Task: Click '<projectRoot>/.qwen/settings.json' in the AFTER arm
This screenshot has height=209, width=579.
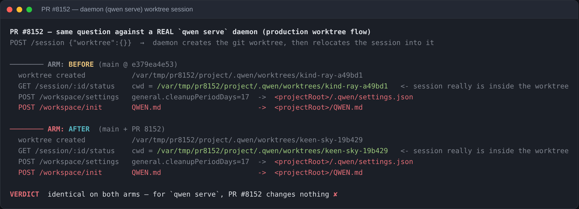Action: pyautogui.click(x=344, y=162)
